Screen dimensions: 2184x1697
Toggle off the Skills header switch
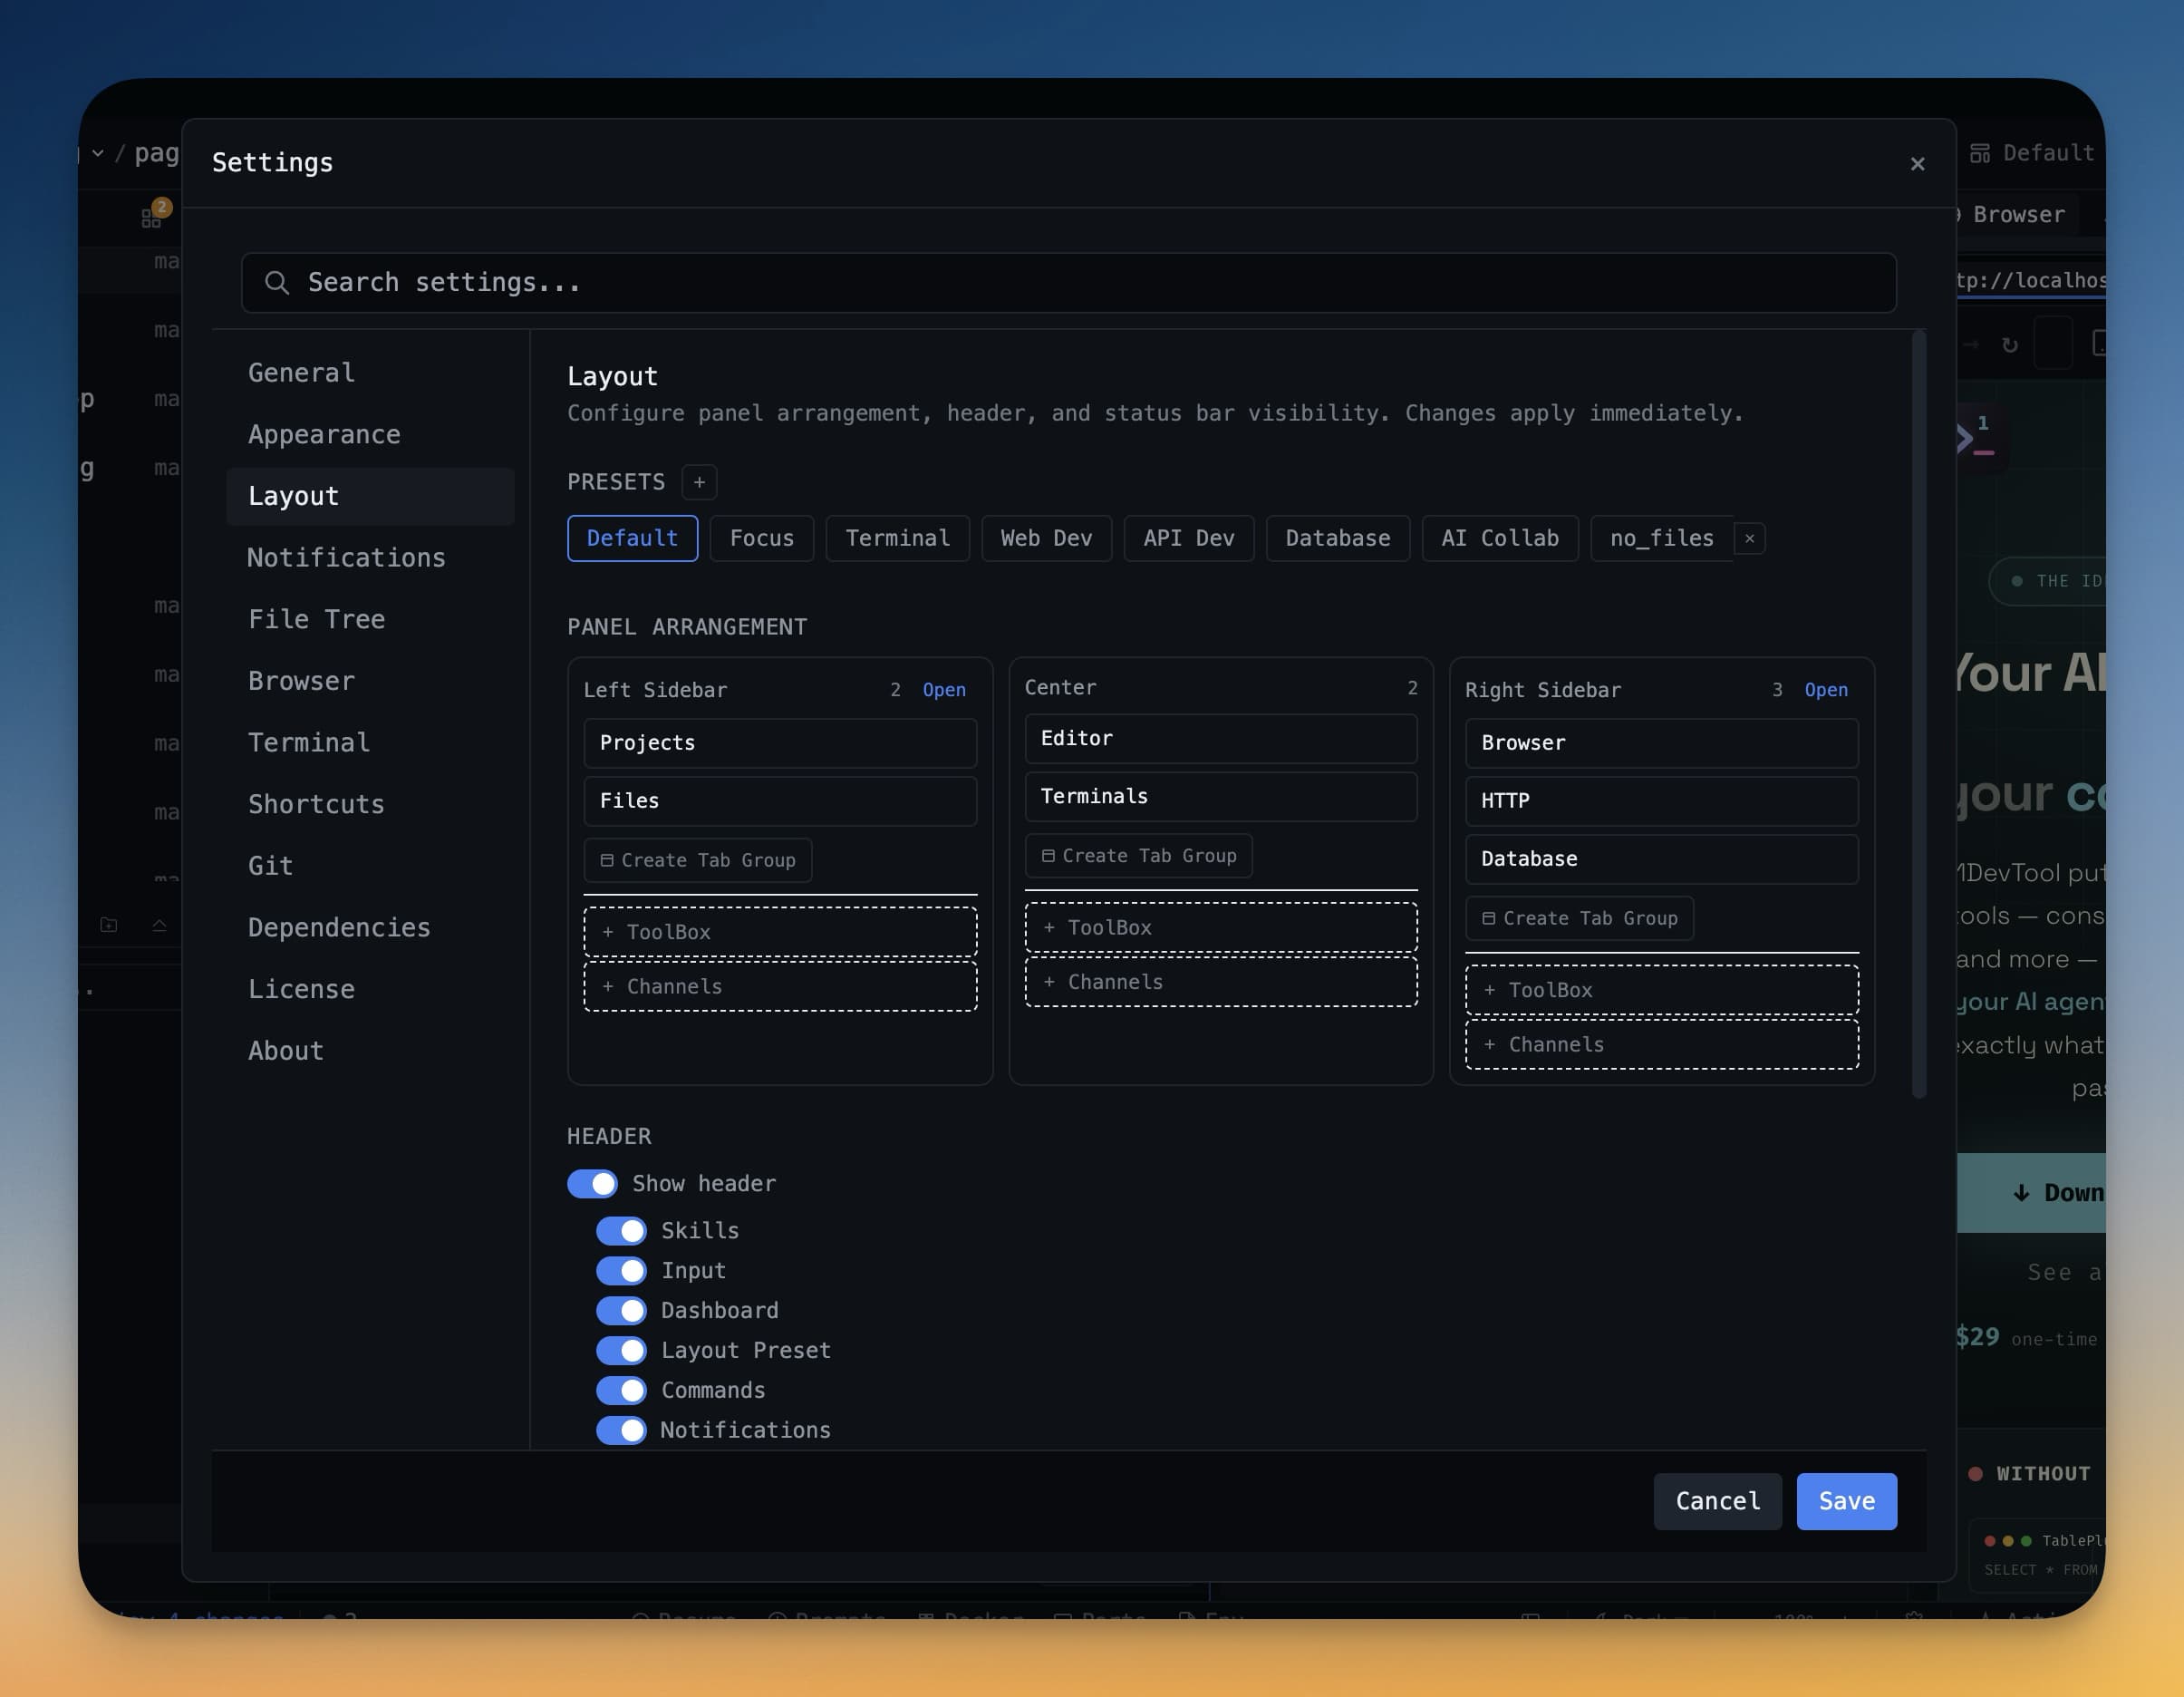[x=621, y=1231]
